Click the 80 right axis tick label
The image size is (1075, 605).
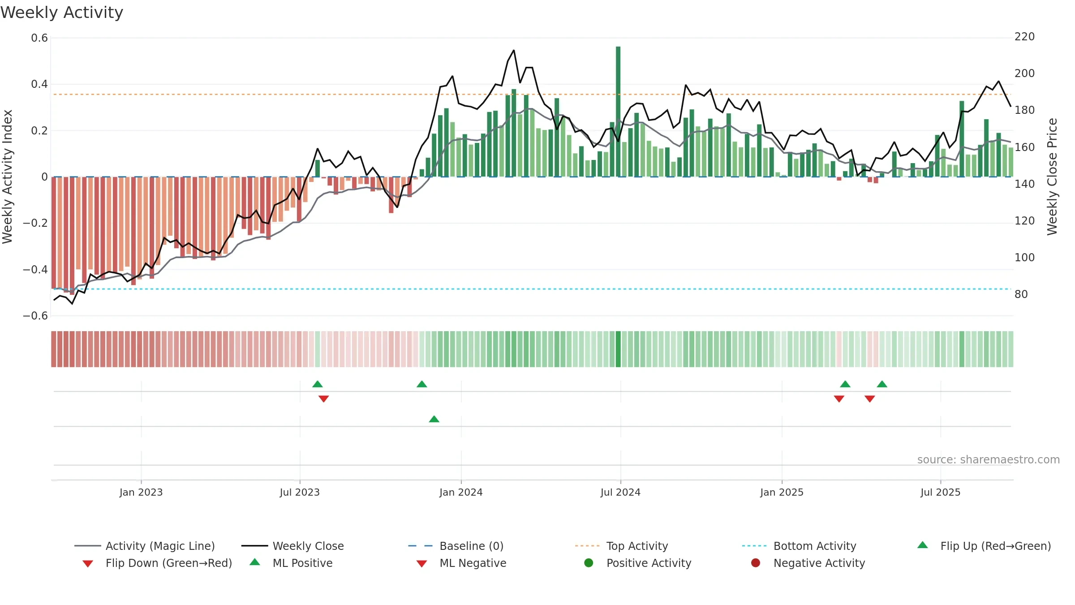tap(1021, 294)
